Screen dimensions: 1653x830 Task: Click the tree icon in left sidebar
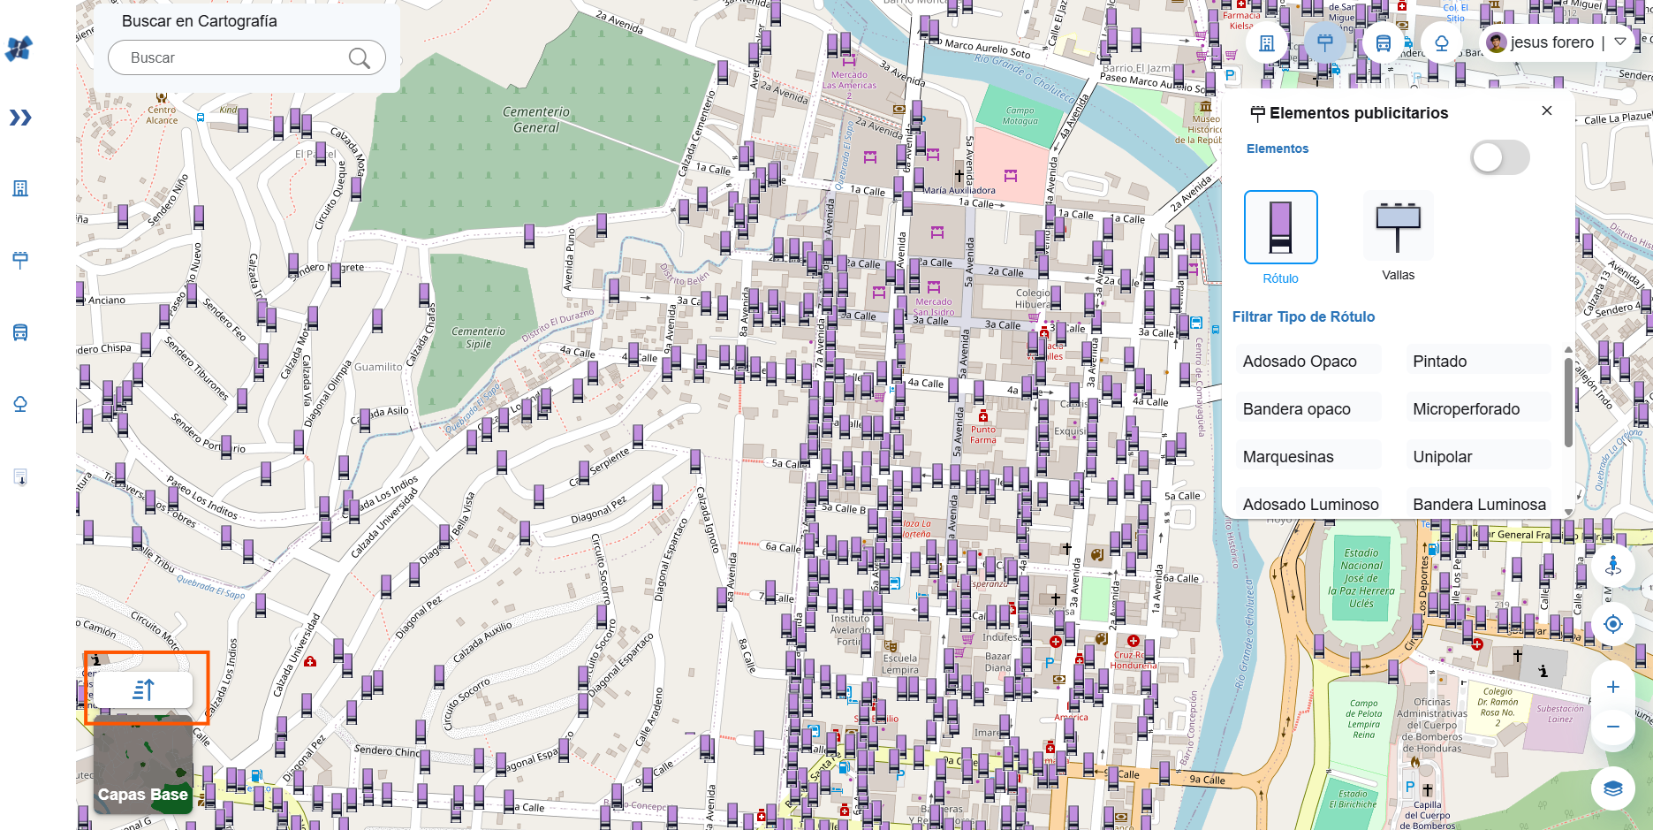tap(20, 404)
